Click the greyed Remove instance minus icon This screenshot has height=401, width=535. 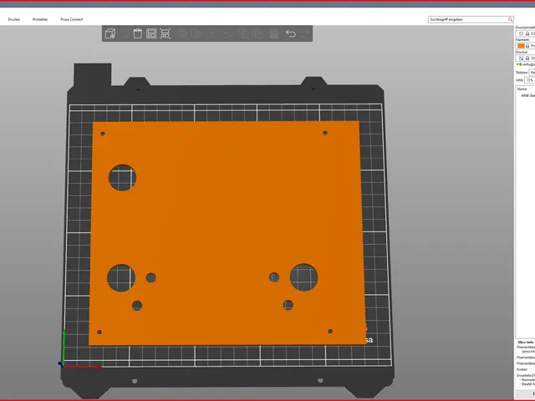click(x=226, y=33)
